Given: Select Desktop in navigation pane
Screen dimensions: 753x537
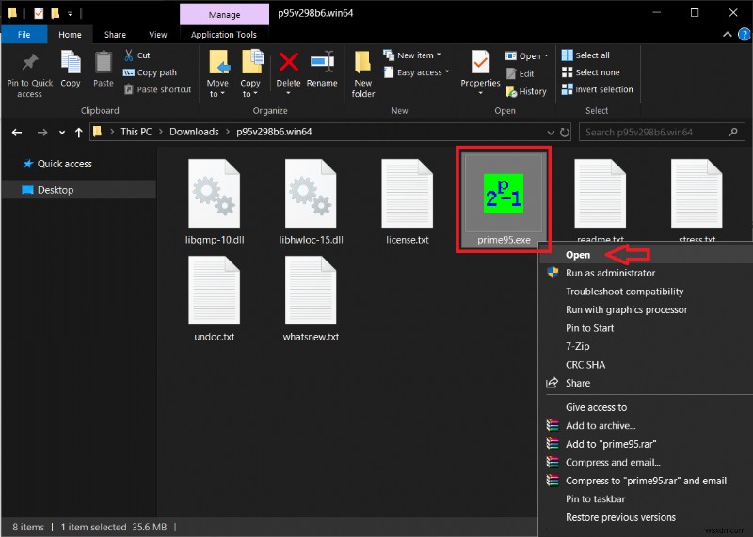Looking at the screenshot, I should coord(79,190).
